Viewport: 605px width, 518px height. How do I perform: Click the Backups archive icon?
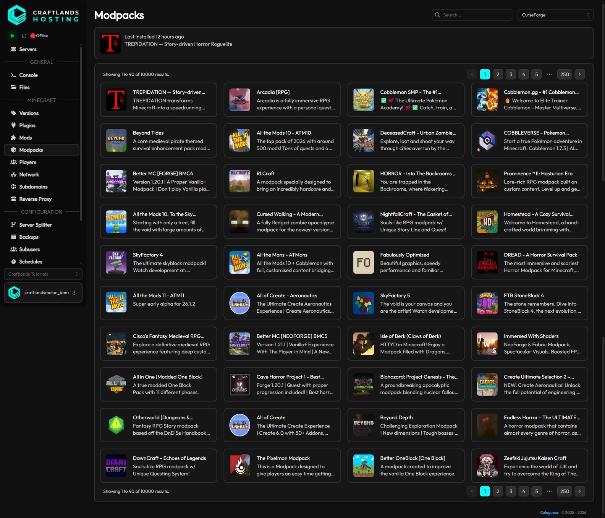[x=13, y=237]
